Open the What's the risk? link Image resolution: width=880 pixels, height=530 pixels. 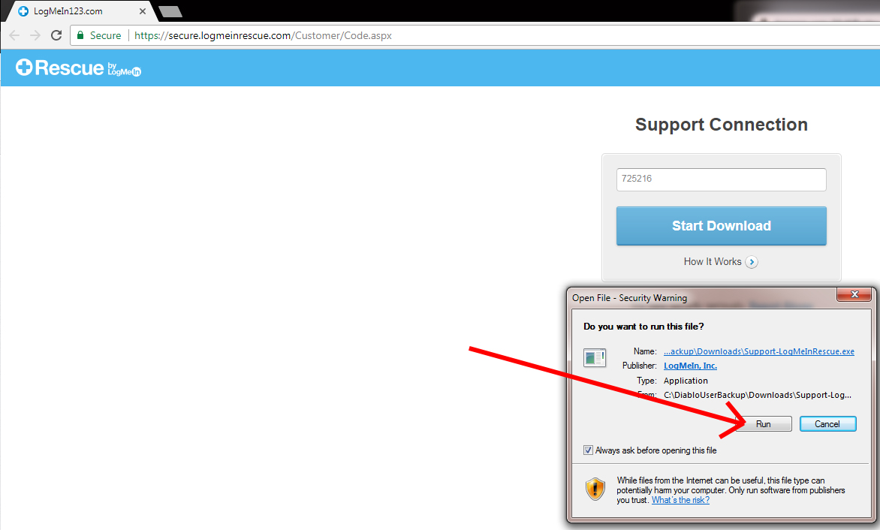pyautogui.click(x=680, y=500)
